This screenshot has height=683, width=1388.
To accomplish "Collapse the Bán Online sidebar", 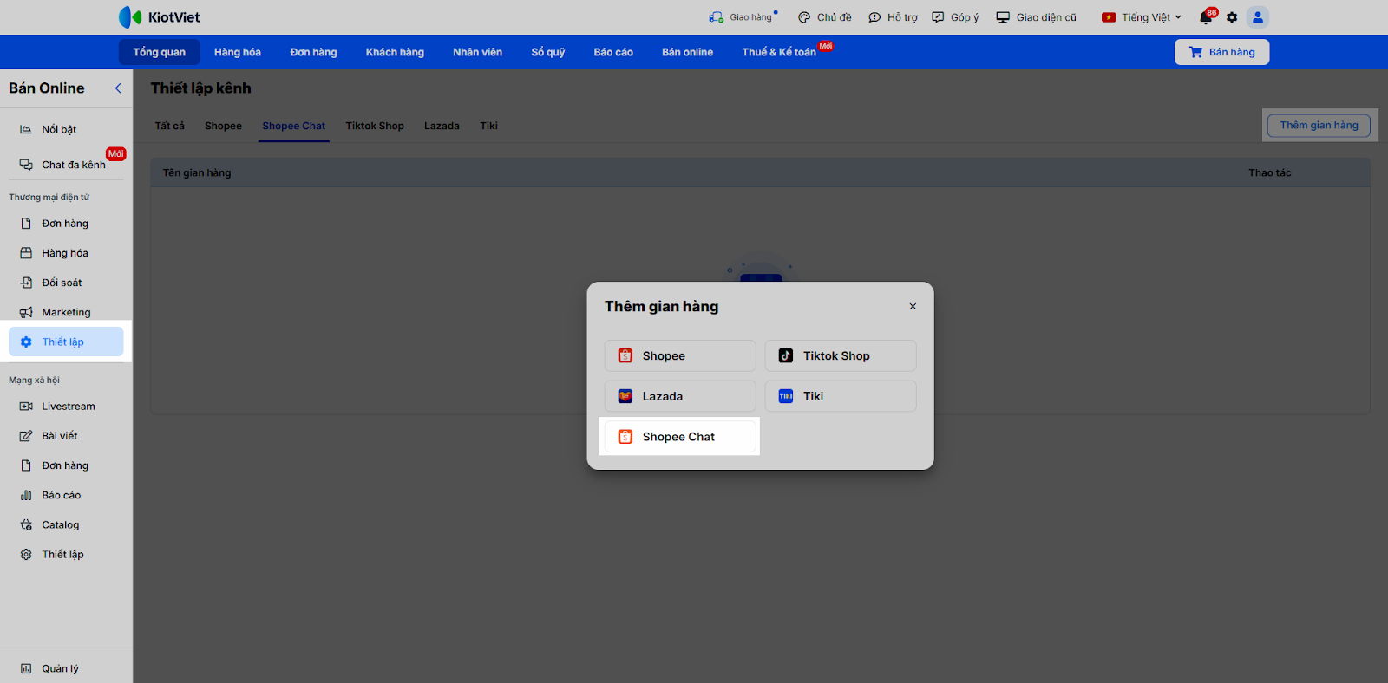I will tap(118, 88).
